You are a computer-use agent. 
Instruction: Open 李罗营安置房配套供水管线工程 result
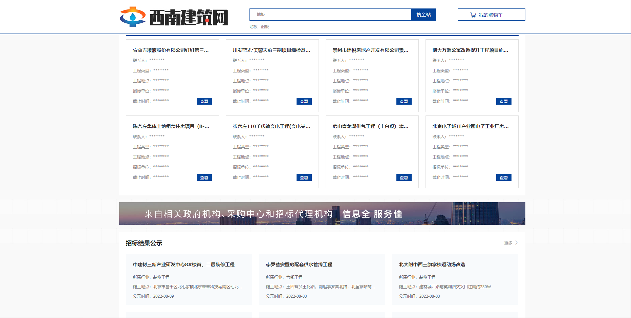(299, 264)
